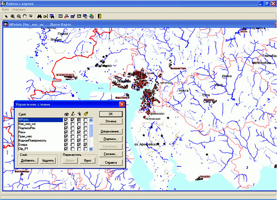Image resolution: width=277 pixels, height=200 pixels.
Task: Click the Справка help button
Action: (x=111, y=162)
